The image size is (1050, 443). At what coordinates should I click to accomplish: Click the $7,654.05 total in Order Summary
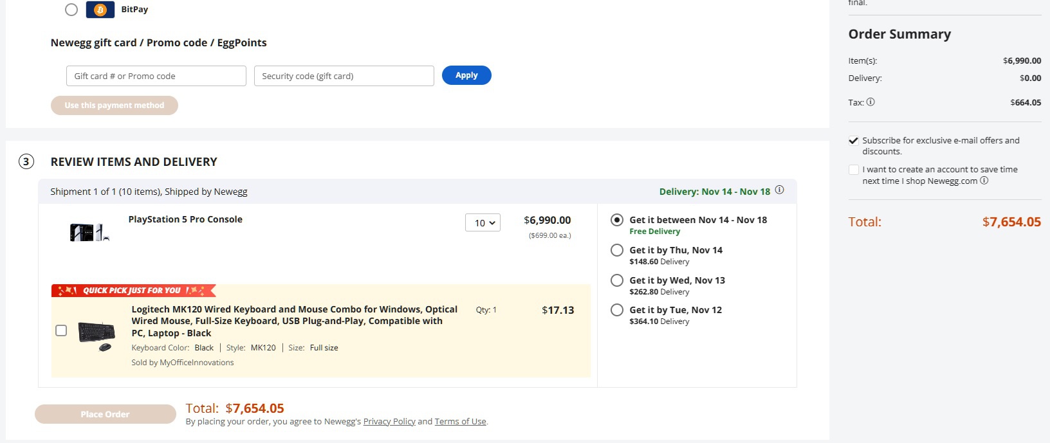(x=1011, y=222)
